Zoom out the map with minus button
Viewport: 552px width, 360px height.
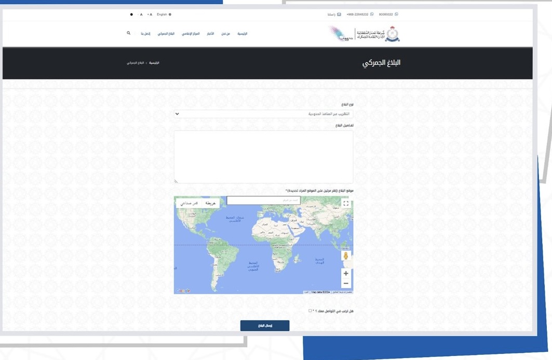(x=346, y=283)
